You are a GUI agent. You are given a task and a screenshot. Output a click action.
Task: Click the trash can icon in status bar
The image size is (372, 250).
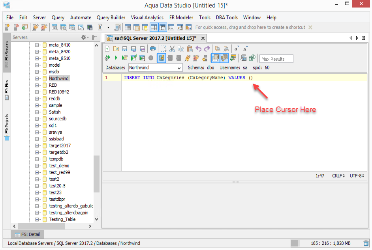[366, 243]
